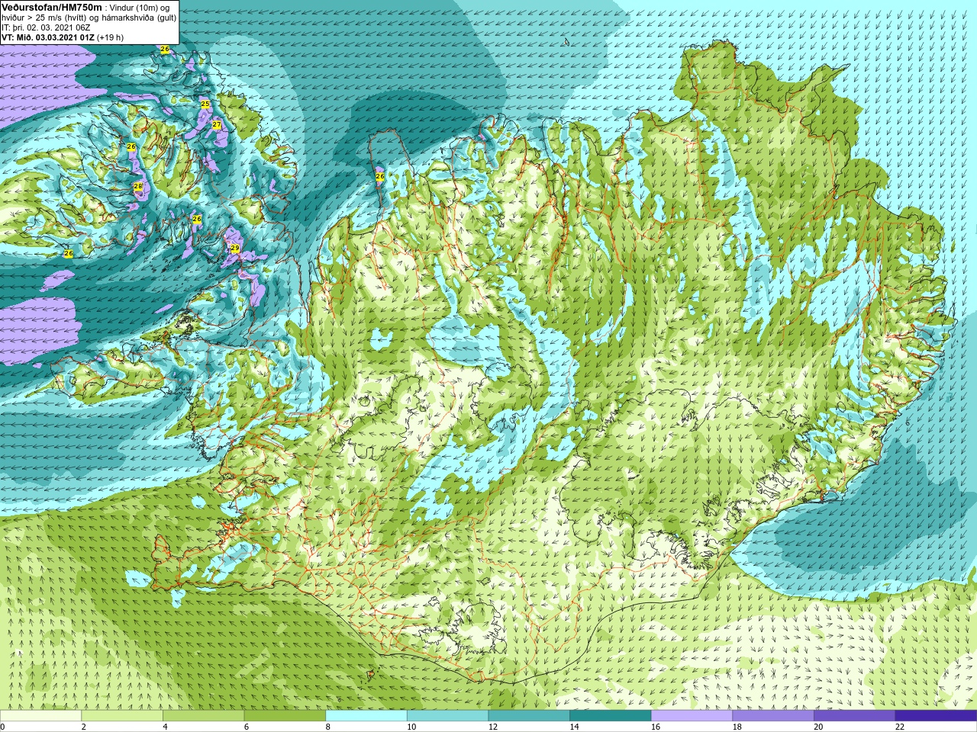Pick the legend swatch between 14 and 16
The image size is (977, 732).
[611, 715]
